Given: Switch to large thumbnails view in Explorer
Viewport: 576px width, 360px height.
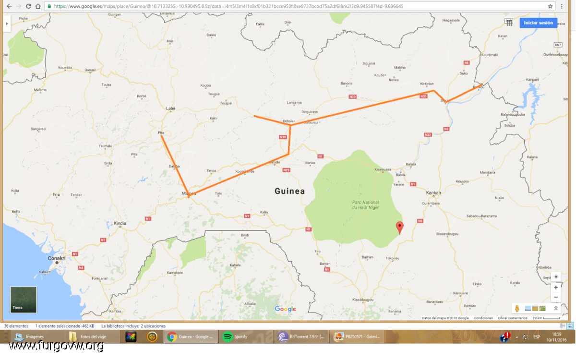Looking at the screenshot, I should 569,325.
